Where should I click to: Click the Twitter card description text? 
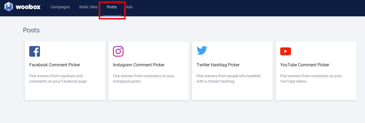tap(228, 79)
